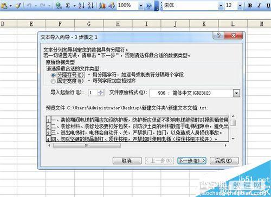This screenshot has height=197, width=271.
Task: Select column E header
Action: coord(31,24)
